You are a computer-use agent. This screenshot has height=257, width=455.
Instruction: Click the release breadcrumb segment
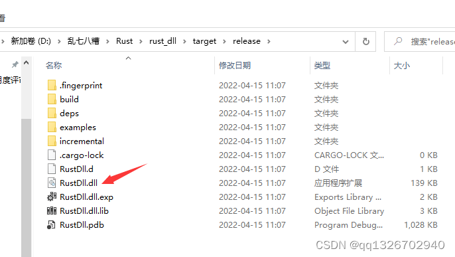pyautogui.click(x=247, y=41)
